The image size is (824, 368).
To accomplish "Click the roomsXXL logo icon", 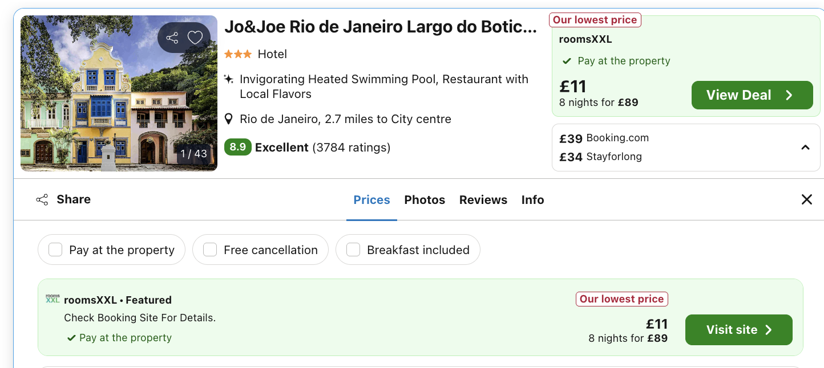I will [x=52, y=299].
